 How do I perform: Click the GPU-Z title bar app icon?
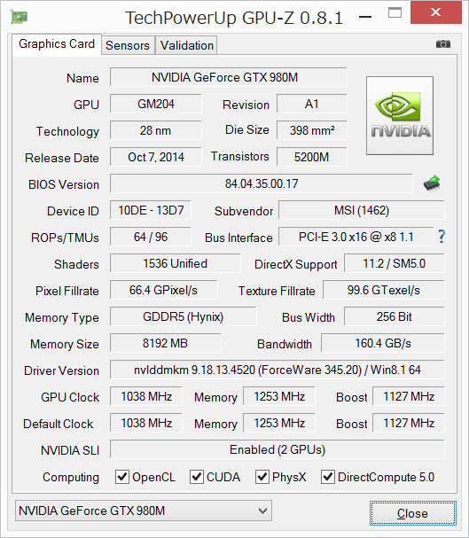(x=20, y=17)
